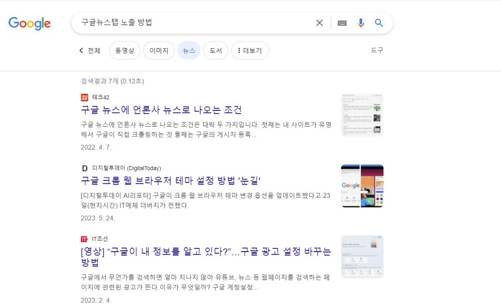Image resolution: width=501 pixels, height=307 pixels.
Task: Click the 테크42 article snippet text
Action: pyautogui.click(x=206, y=130)
